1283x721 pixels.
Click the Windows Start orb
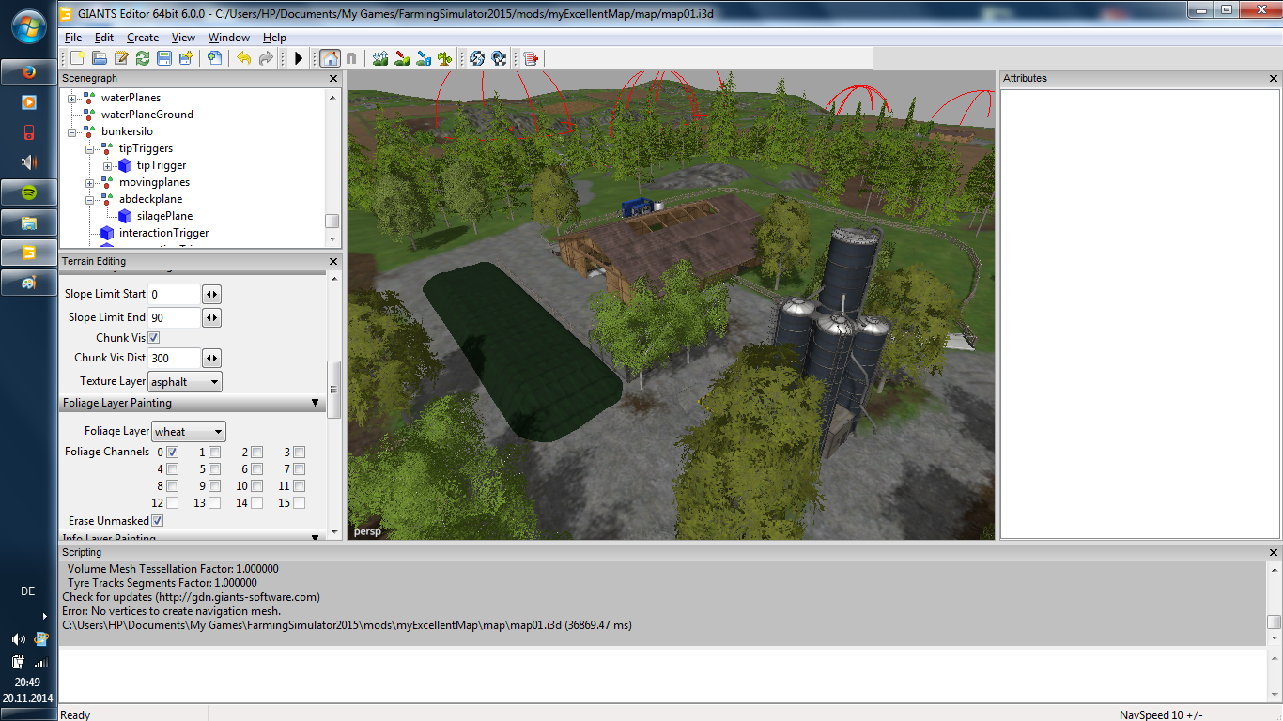[x=29, y=25]
